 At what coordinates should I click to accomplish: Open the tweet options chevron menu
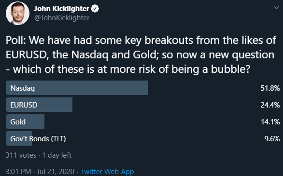coord(276,8)
